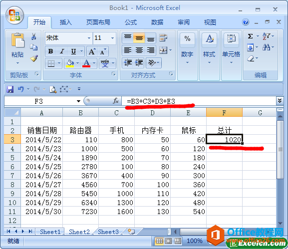288x249 pixels.
Task: Switch to Sheet1 worksheet
Action: pyautogui.click(x=50, y=232)
